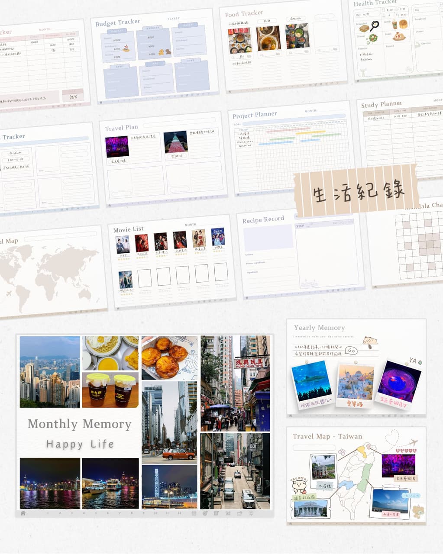Image resolution: width=443 pixels, height=554 pixels.
Task: Click the first empty movie poster slot
Action: click(x=144, y=278)
